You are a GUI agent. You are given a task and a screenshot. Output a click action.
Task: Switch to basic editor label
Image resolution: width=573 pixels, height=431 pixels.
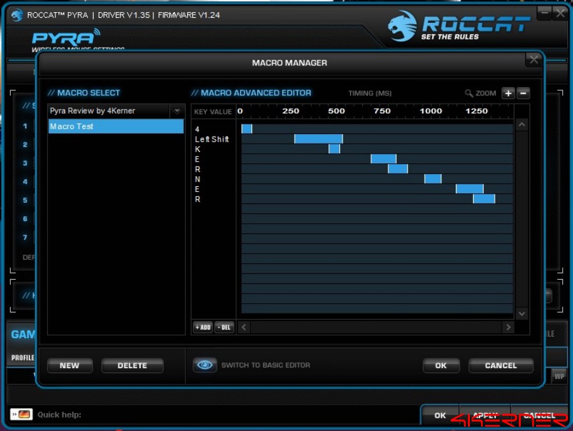[x=265, y=365]
